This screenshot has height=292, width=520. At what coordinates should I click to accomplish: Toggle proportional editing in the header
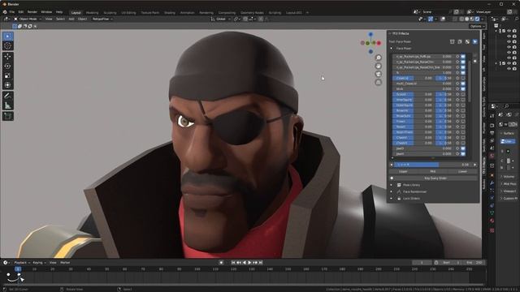pyautogui.click(x=261, y=19)
